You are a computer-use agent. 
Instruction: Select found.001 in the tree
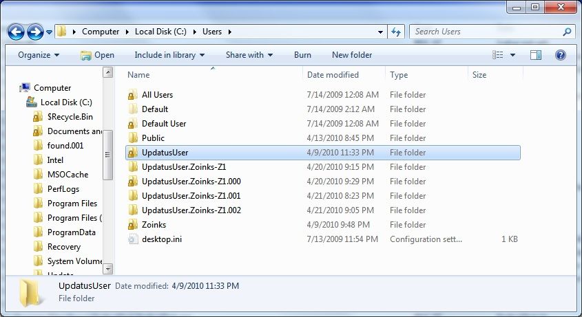(x=65, y=146)
